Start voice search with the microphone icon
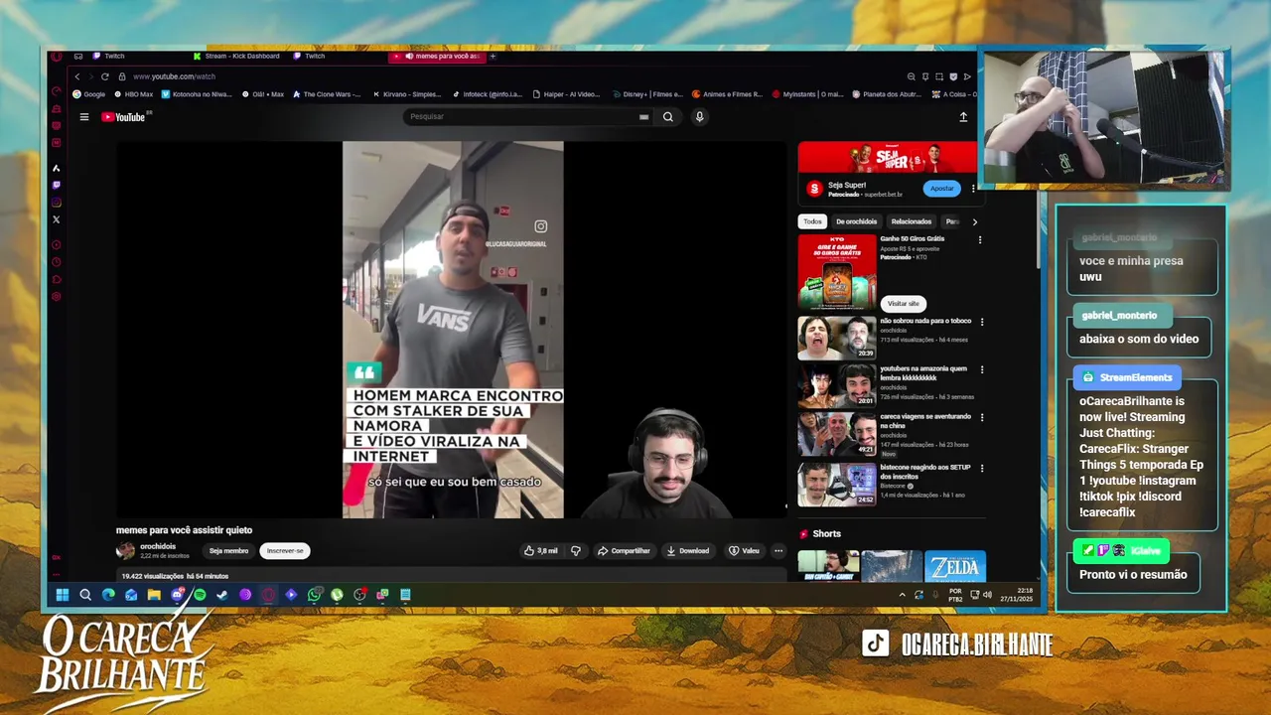The height and width of the screenshot is (715, 1271). coord(699,117)
